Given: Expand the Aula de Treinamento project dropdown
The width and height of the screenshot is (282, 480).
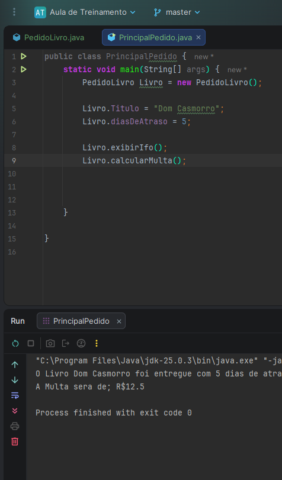Looking at the screenshot, I should point(85,12).
